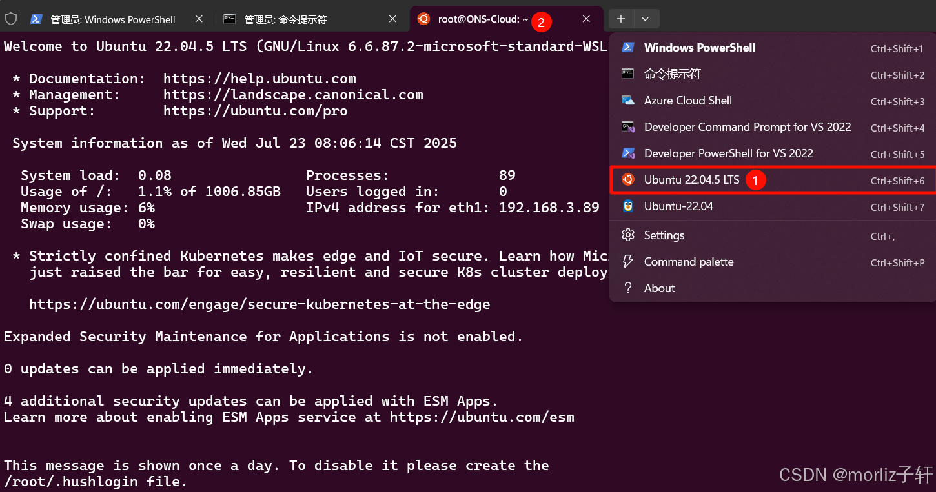The image size is (936, 492).
Task: Switch to 管理员: Windows PowerShell tab
Action: 113,19
